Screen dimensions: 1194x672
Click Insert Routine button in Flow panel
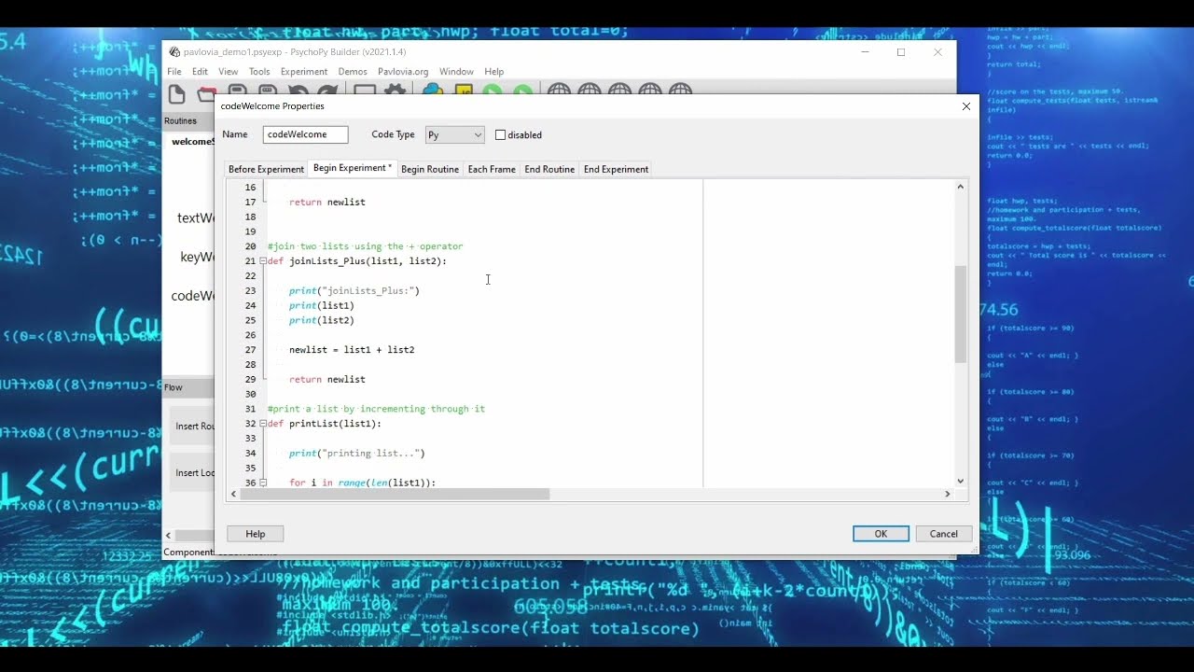(193, 426)
